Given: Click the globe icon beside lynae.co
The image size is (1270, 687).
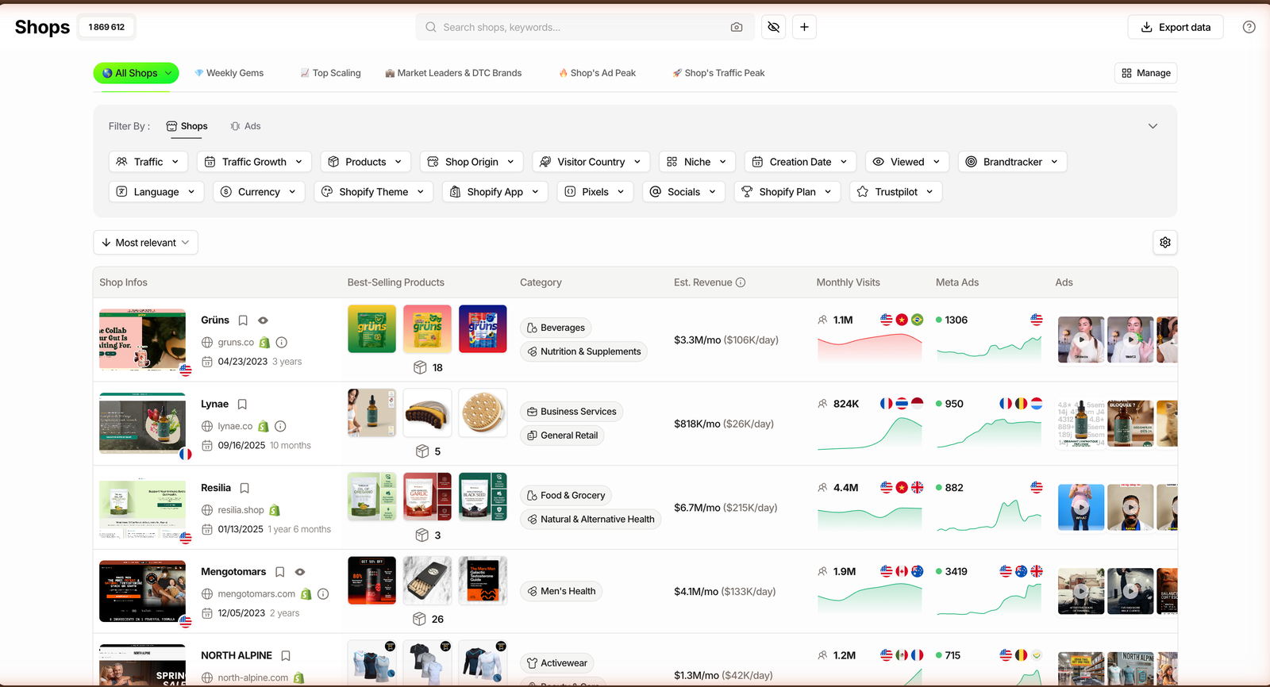Looking at the screenshot, I should [207, 426].
